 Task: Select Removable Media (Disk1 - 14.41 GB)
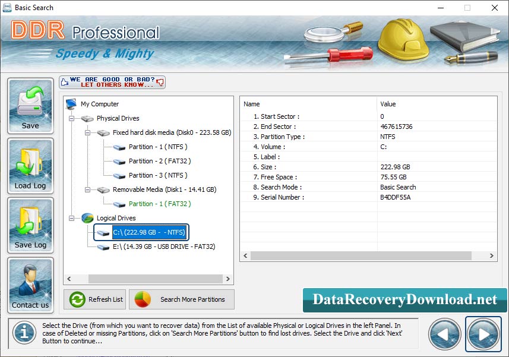[x=165, y=189]
